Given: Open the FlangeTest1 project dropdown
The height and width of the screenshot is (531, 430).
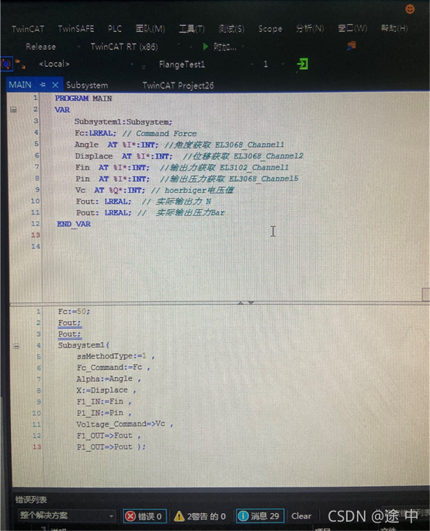Looking at the screenshot, I should click(206, 65).
